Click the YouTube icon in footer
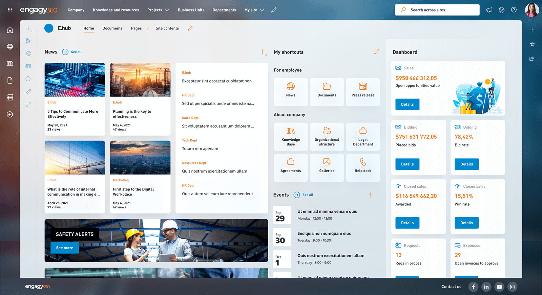542x295 pixels. point(499,287)
